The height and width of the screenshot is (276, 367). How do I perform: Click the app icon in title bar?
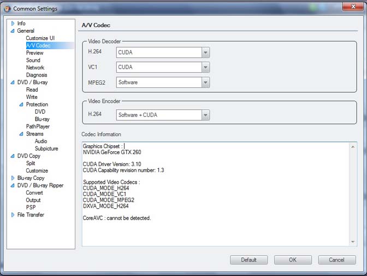[x=7, y=9]
